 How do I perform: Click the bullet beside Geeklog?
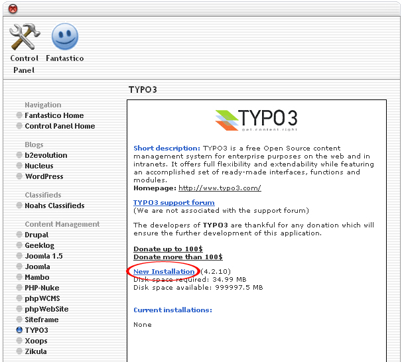(19, 245)
